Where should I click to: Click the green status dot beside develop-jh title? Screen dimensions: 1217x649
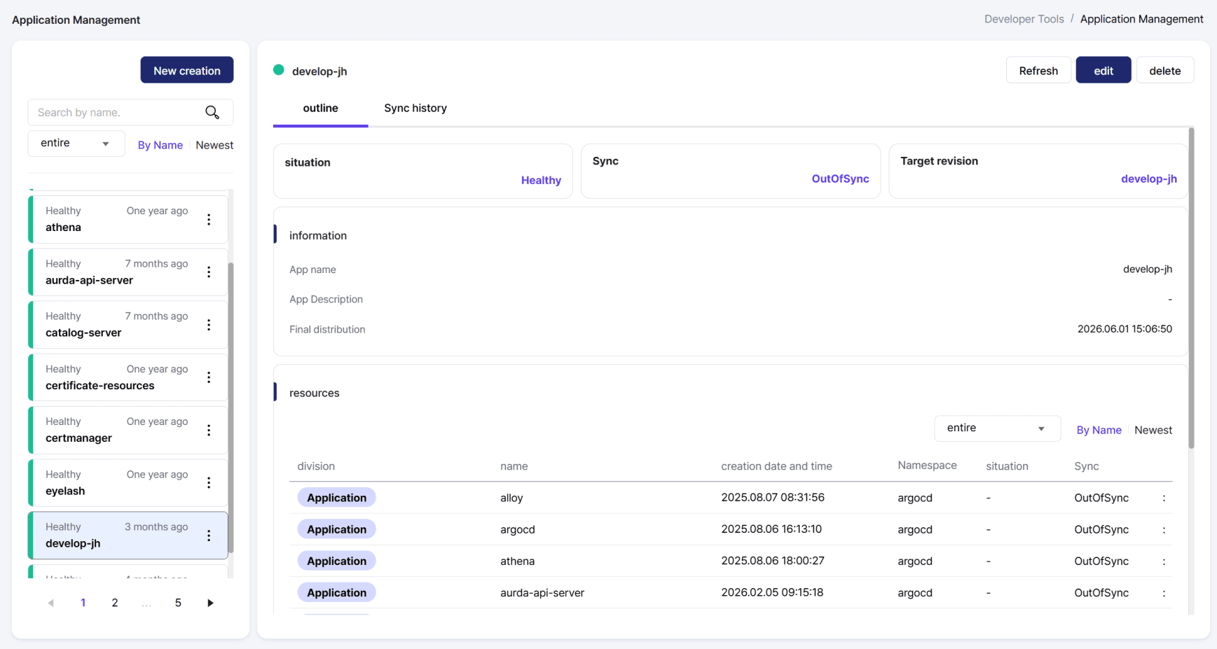coord(279,70)
